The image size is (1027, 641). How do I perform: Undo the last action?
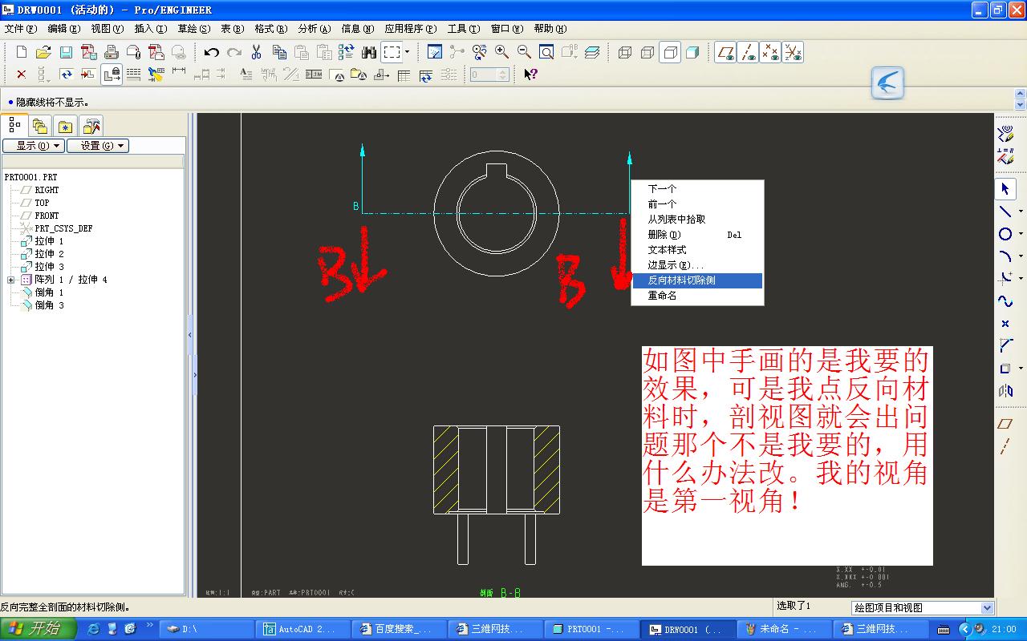tap(212, 53)
